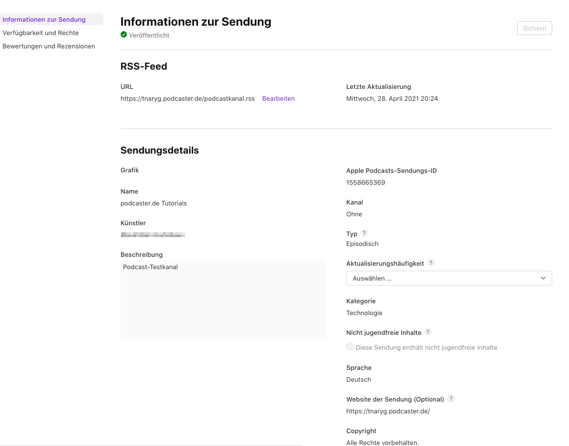
Task: Click the chevron arrow of Auswählen dropdown
Action: point(543,278)
